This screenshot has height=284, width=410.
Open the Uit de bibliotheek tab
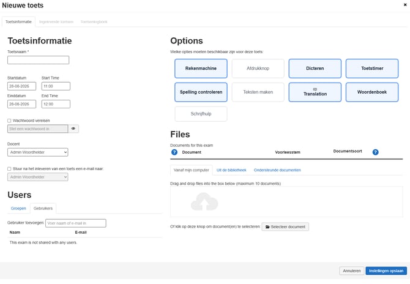pyautogui.click(x=231, y=170)
